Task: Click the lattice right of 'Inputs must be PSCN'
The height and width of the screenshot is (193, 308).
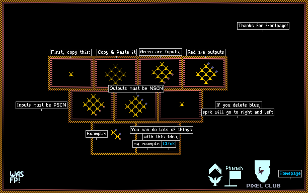Action: (x=94, y=105)
